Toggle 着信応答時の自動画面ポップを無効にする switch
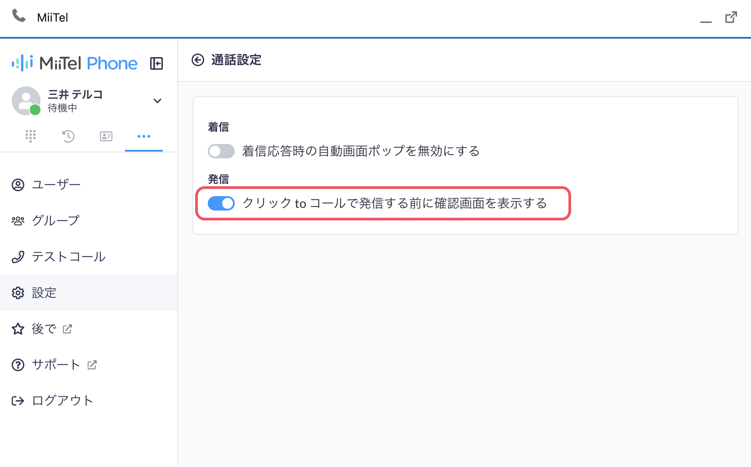751x467 pixels. pos(221,151)
